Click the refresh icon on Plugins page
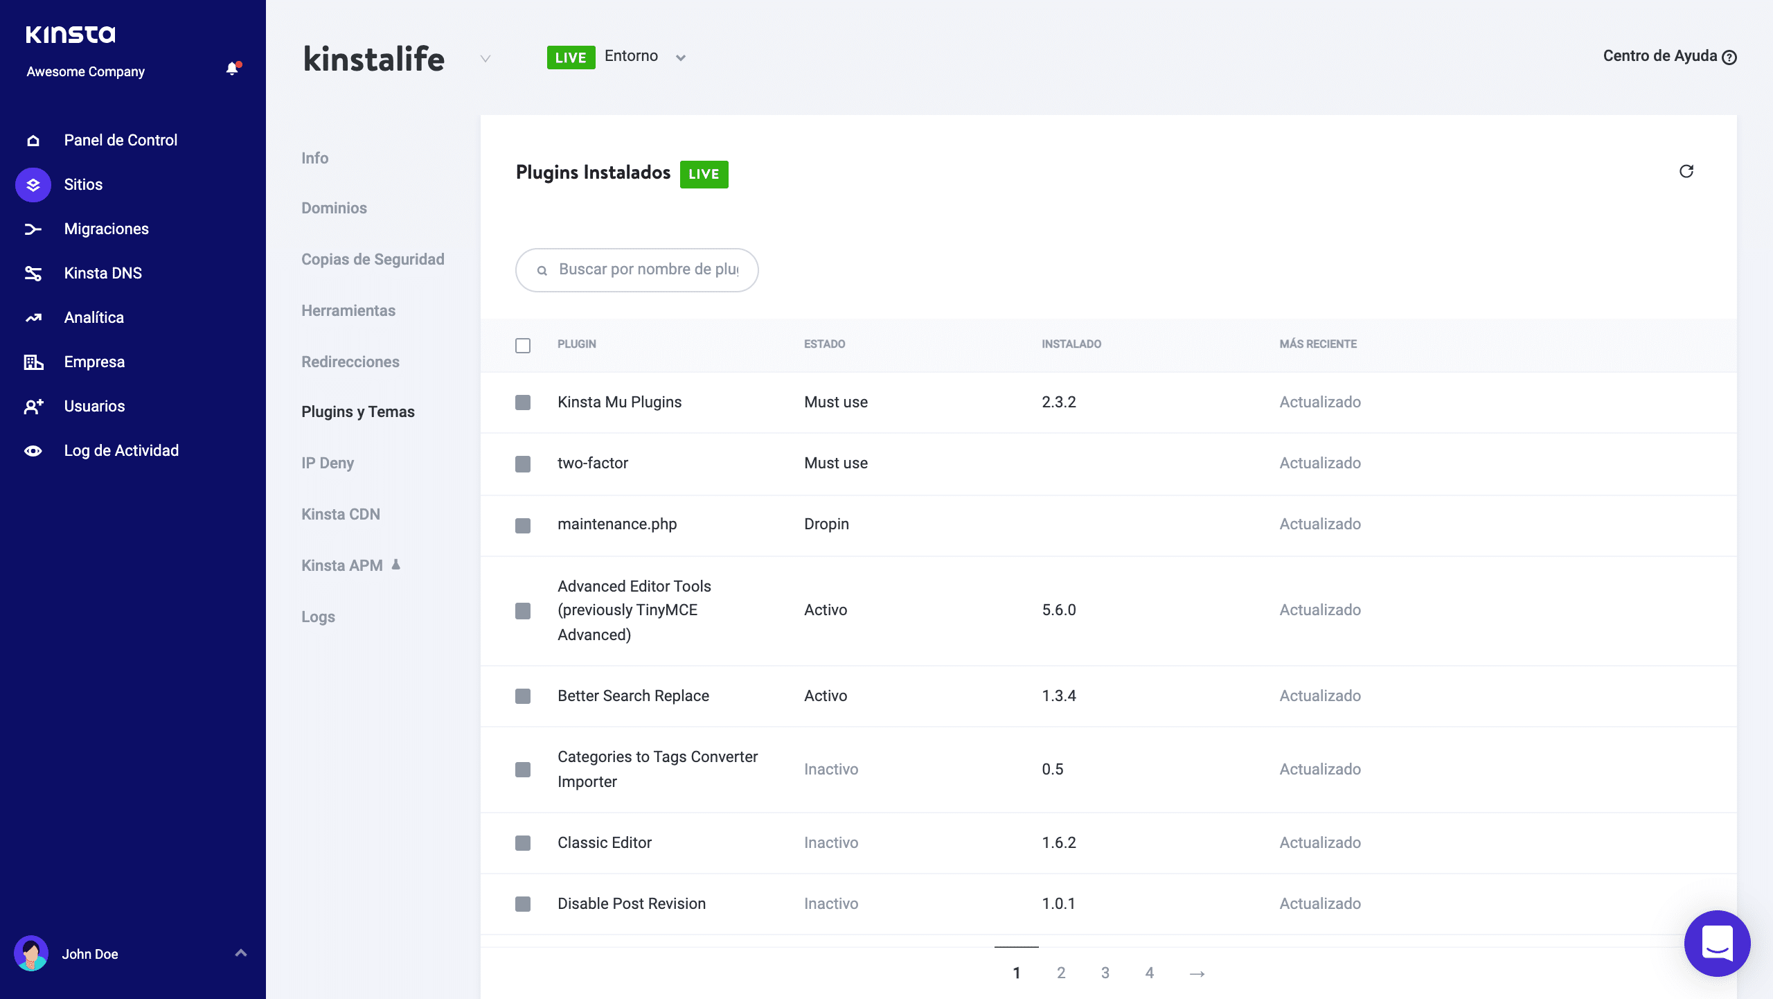 tap(1686, 170)
